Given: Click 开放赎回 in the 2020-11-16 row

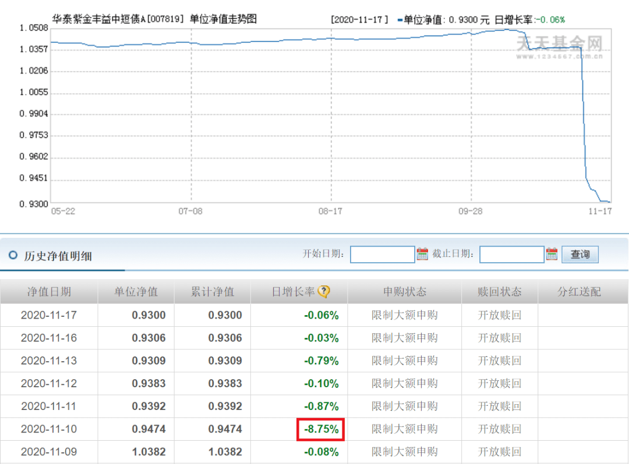Looking at the screenshot, I should pyautogui.click(x=500, y=338).
